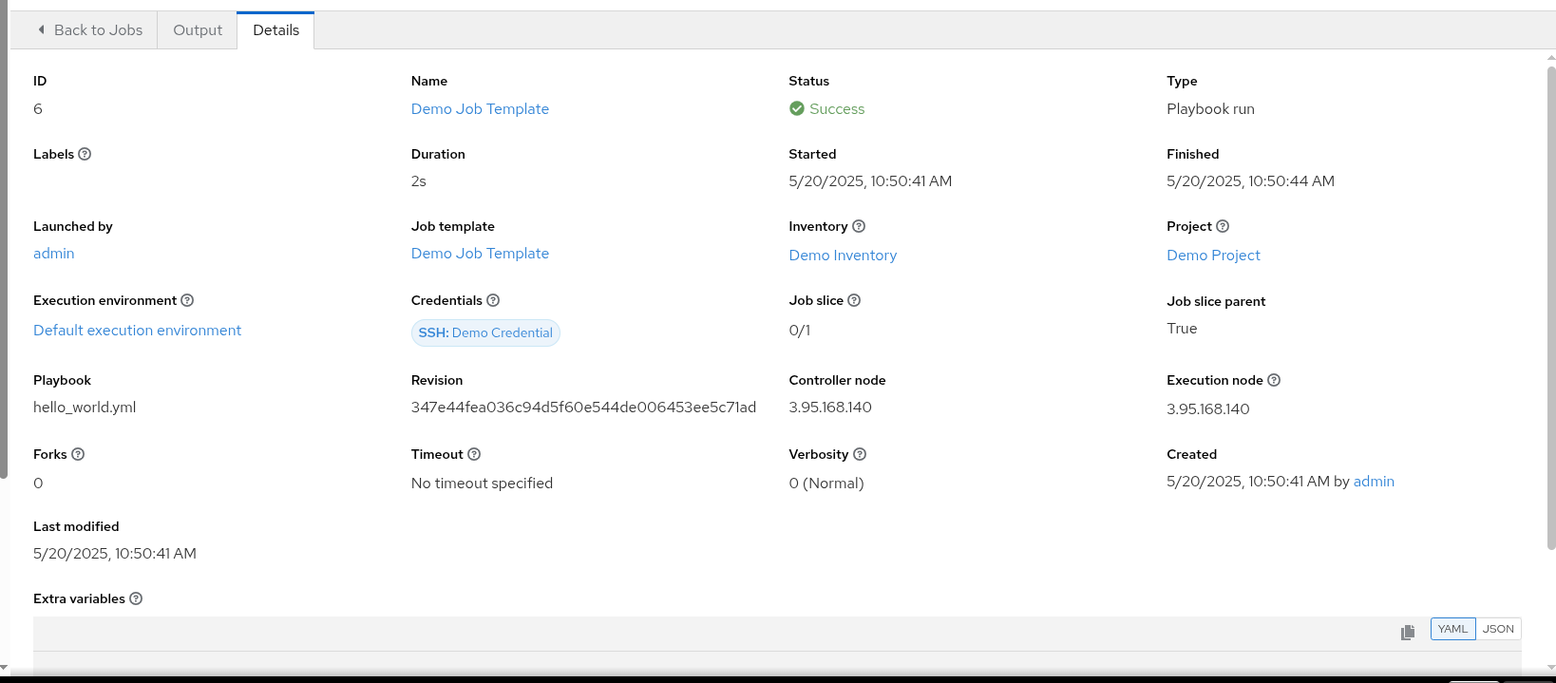1556x683 pixels.
Task: Open the Demo Project link
Action: pos(1213,256)
